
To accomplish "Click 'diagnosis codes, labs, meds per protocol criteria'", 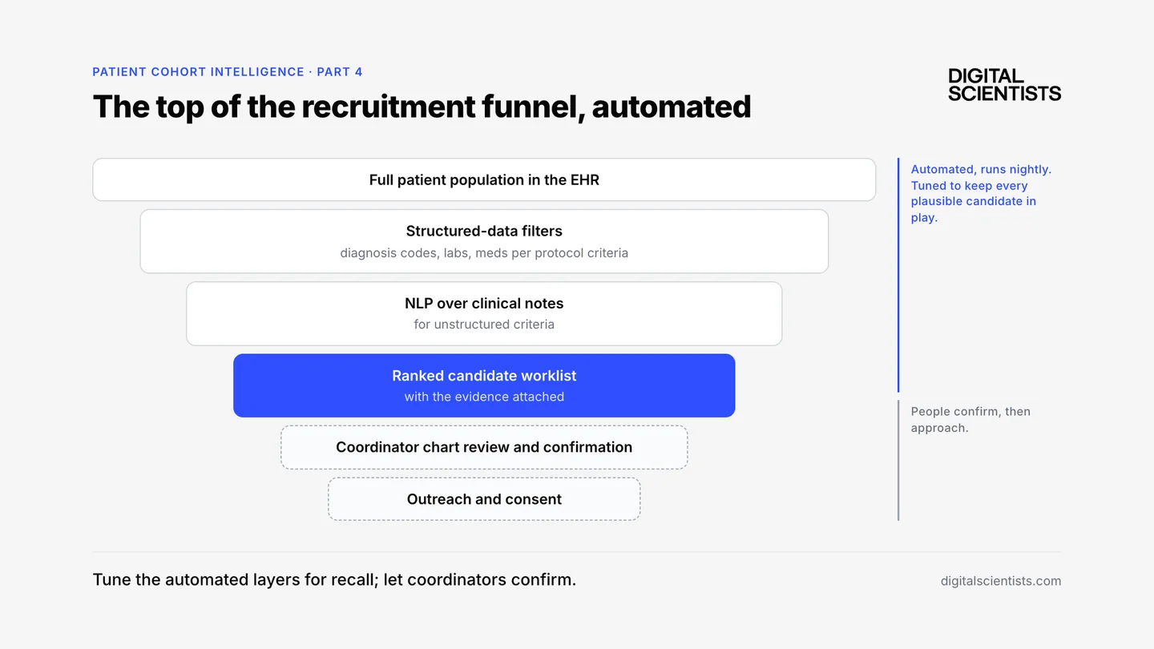I will pos(484,252).
